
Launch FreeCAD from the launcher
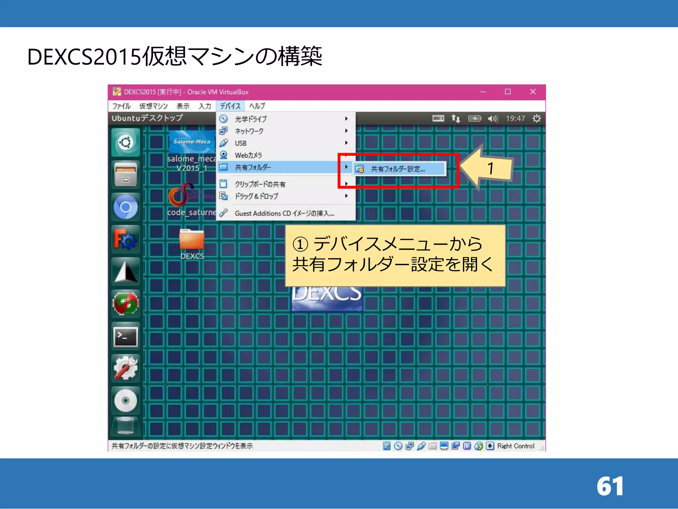tap(125, 239)
